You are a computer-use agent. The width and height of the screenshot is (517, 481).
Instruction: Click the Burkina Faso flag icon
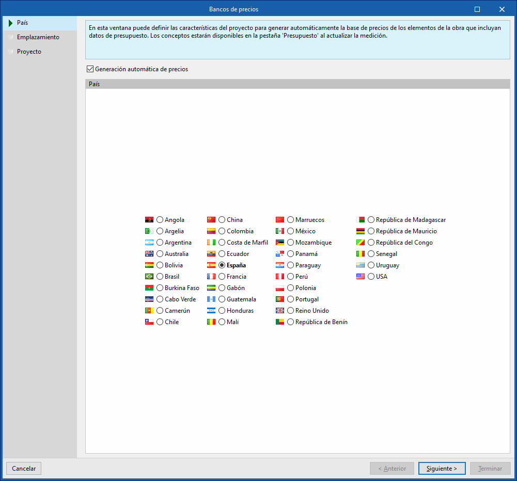pyautogui.click(x=149, y=288)
